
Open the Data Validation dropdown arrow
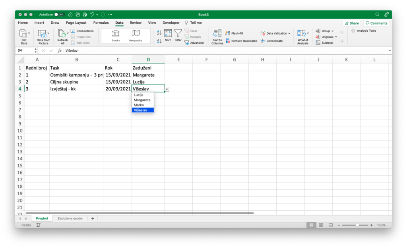point(289,33)
